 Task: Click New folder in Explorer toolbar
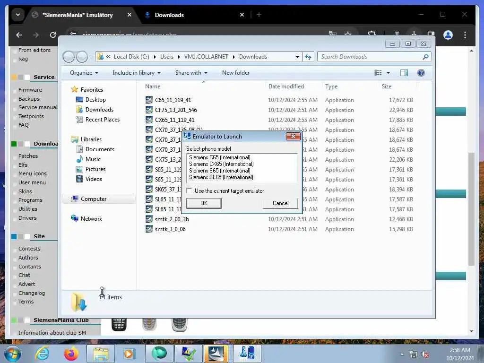pyautogui.click(x=236, y=73)
